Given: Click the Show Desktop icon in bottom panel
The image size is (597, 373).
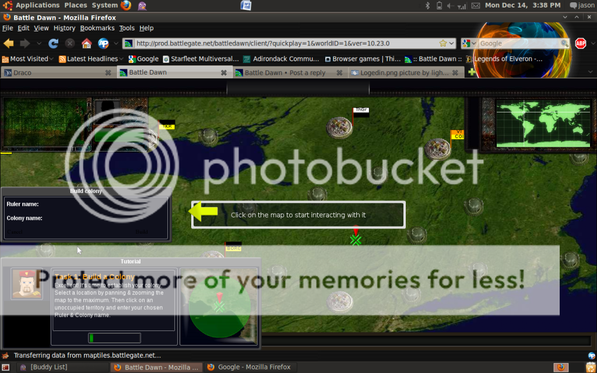Looking at the screenshot, I should pyautogui.click(x=6, y=367).
